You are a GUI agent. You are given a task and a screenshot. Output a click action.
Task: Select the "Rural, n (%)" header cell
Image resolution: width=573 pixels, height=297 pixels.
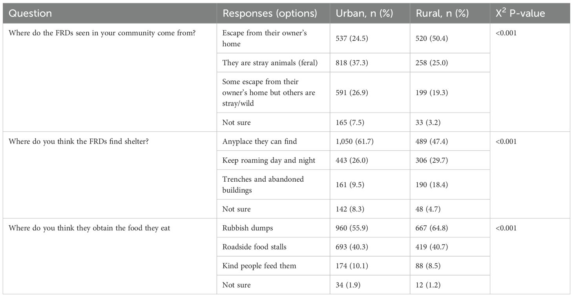tap(442, 13)
